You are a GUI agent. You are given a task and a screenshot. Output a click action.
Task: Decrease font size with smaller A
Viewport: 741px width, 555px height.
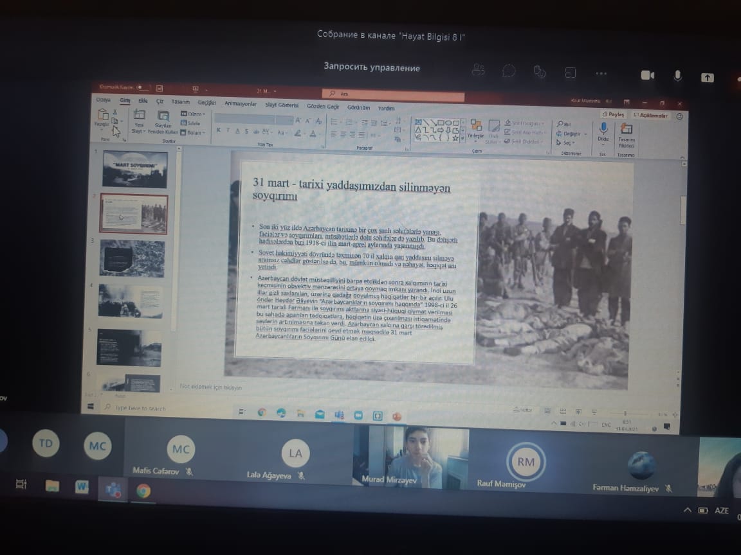(x=308, y=121)
